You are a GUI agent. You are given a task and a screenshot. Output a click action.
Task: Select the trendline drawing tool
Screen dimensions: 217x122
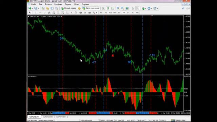click(x=45, y=13)
